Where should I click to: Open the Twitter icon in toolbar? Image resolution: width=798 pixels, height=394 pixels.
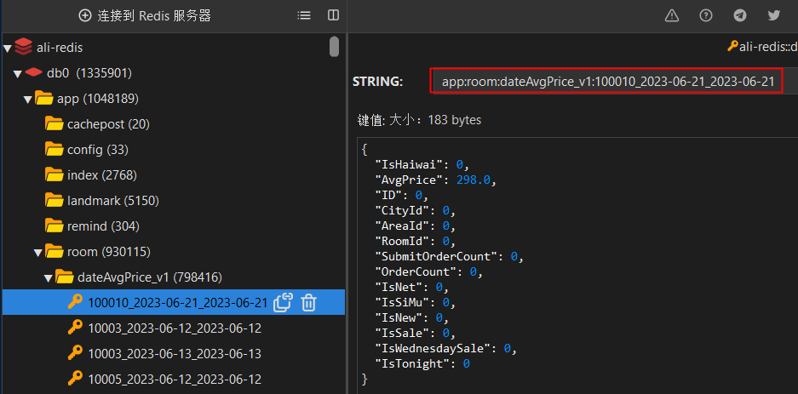[x=774, y=15]
